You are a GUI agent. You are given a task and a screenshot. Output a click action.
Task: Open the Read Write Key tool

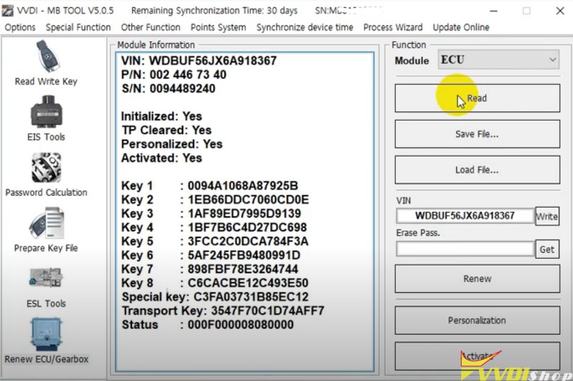(x=46, y=63)
